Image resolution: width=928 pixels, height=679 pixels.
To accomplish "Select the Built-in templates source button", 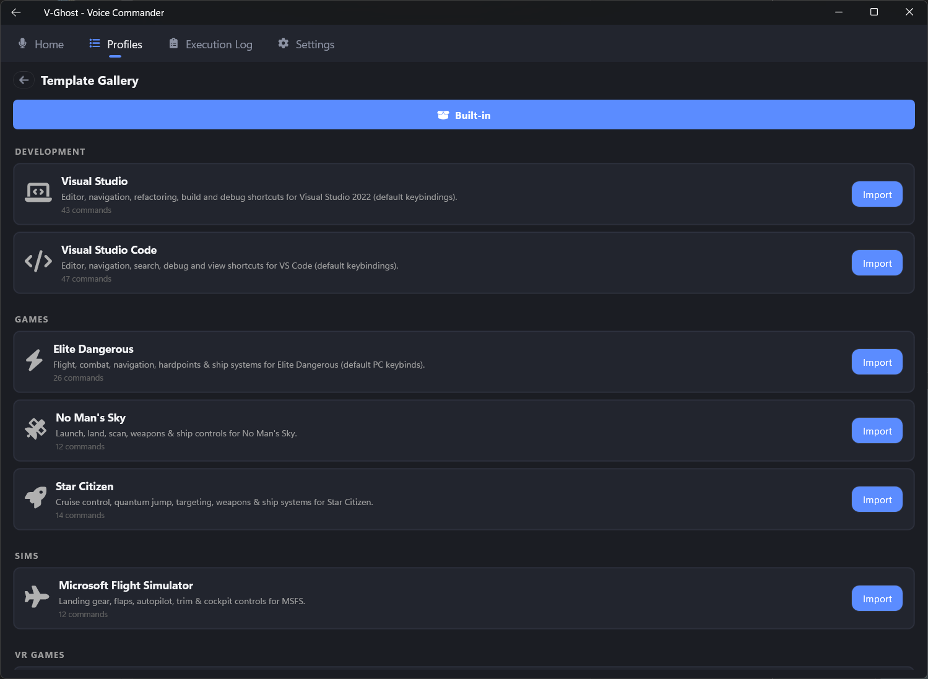I will point(464,115).
